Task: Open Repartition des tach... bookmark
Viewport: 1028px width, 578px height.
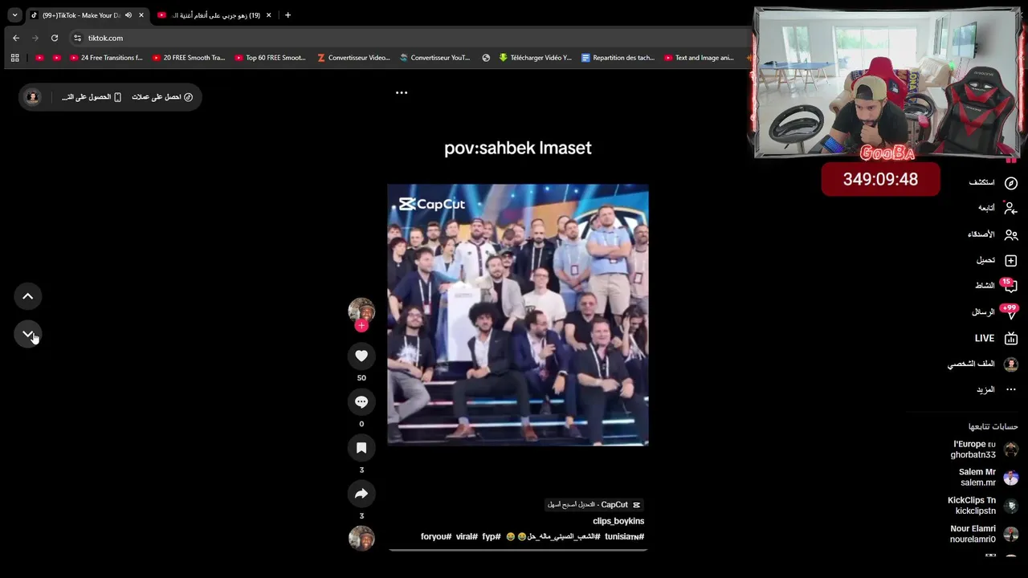Action: tap(618, 58)
